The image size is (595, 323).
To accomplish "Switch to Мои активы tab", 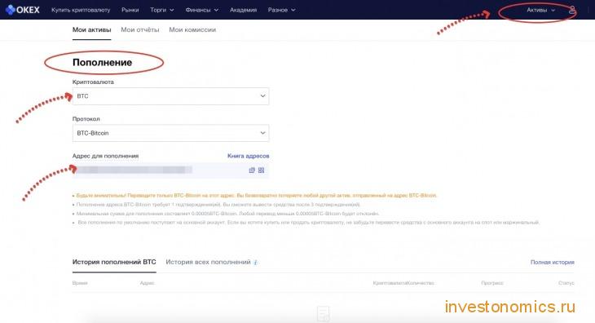I will coord(92,29).
